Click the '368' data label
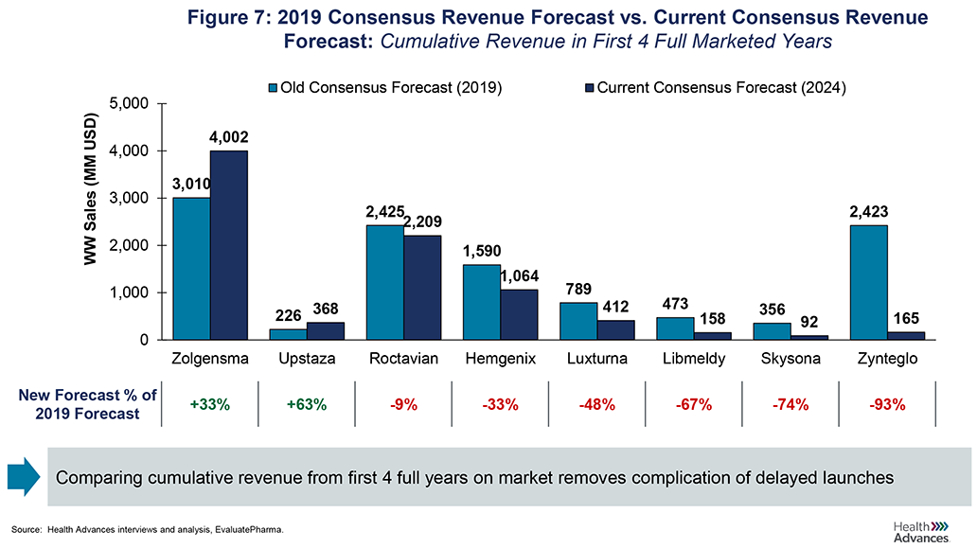 point(326,310)
